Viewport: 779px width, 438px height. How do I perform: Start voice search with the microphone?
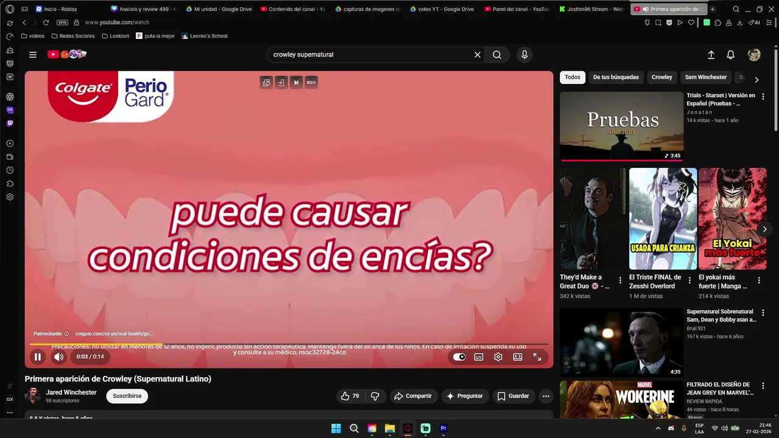click(525, 55)
